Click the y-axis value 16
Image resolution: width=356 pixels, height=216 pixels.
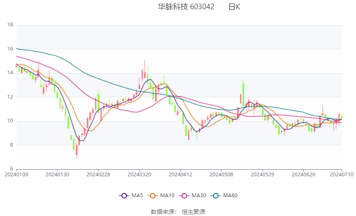click(10, 49)
